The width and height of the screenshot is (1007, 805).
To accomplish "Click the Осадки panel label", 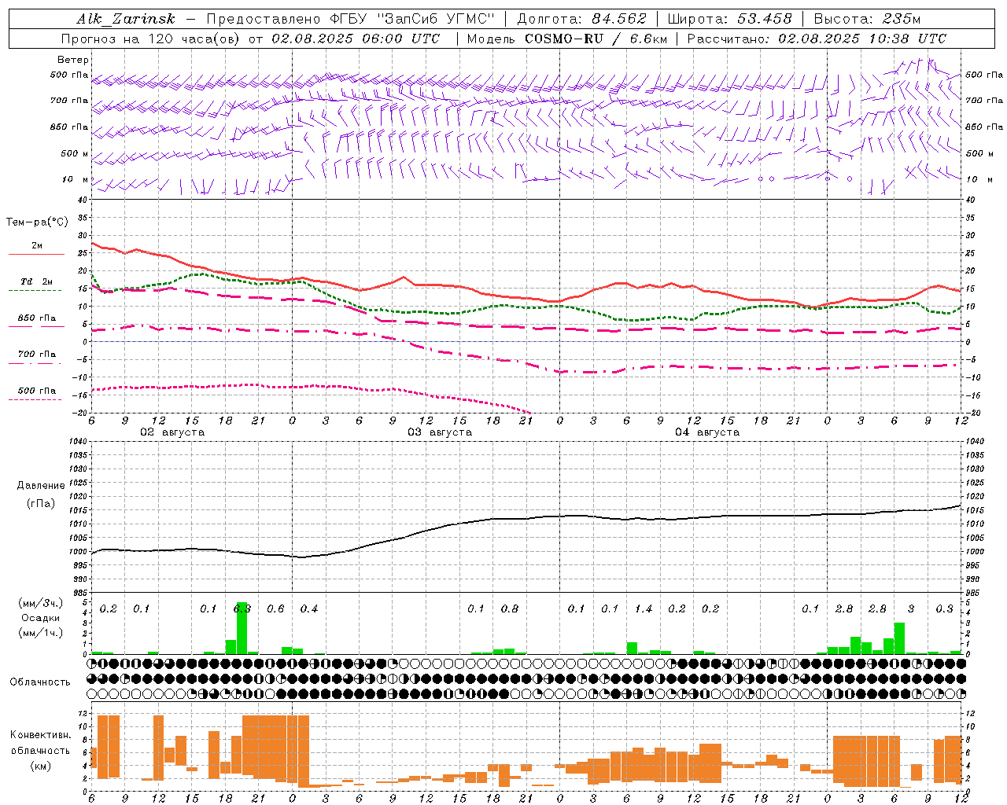I will [x=41, y=618].
